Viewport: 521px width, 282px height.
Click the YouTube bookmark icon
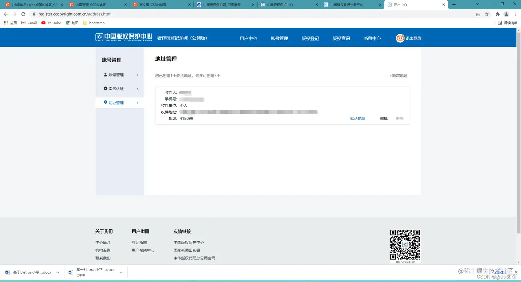43,23
